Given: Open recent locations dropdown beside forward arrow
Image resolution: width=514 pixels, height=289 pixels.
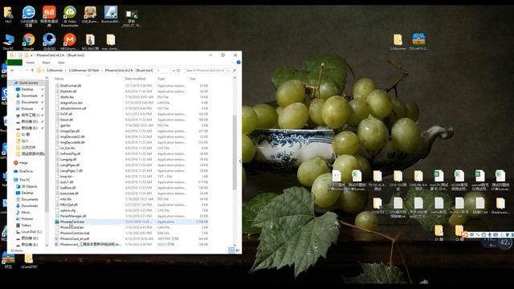Looking at the screenshot, I should (x=27, y=71).
